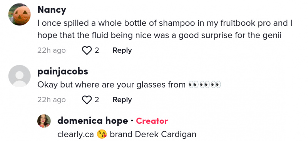Open Nancy's profile via username

click(52, 10)
